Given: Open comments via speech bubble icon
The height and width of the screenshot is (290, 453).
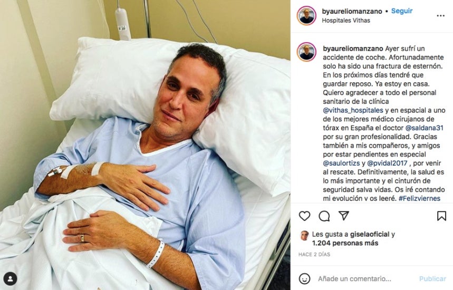Looking at the screenshot, I should [x=324, y=216].
